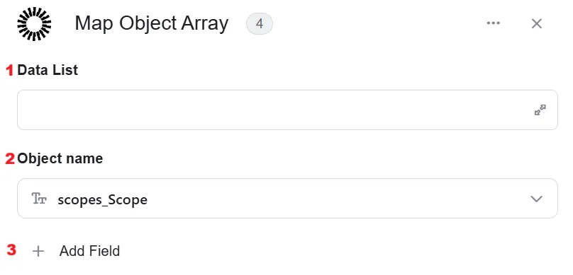Click the plus icon beside Add Field
Screen dimensions: 573x275
(x=38, y=252)
